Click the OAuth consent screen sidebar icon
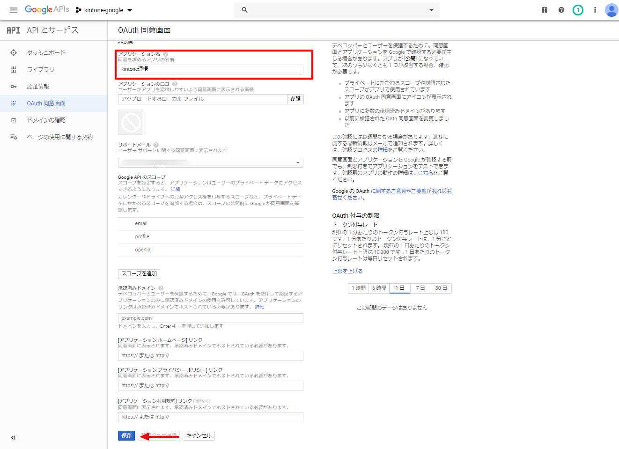The height and width of the screenshot is (449, 619). click(x=14, y=103)
